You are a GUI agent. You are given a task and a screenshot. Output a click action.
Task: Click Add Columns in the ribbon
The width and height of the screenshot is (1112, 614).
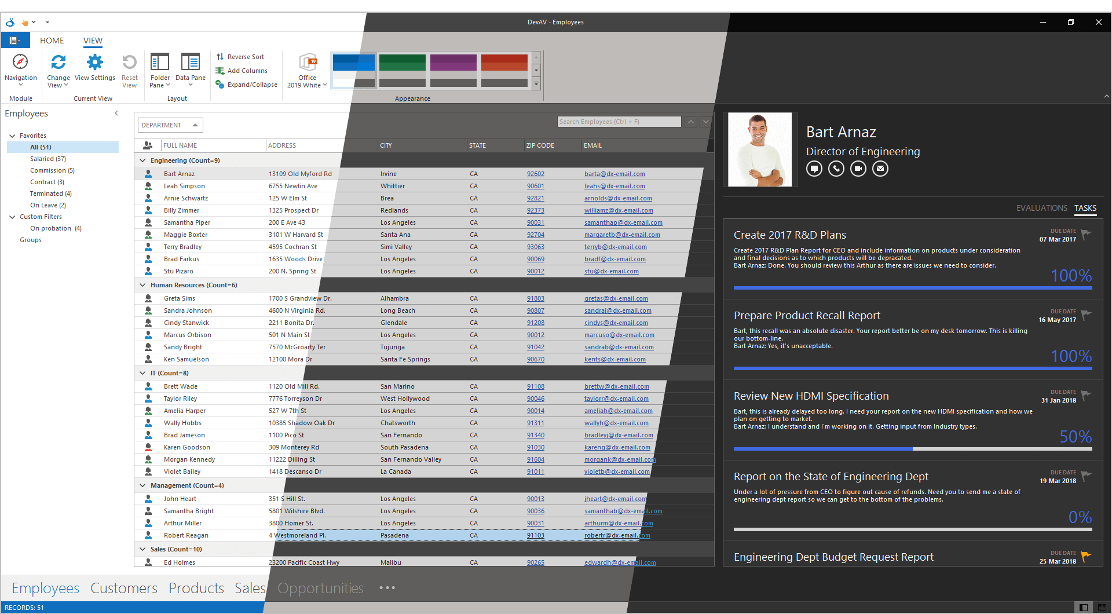pyautogui.click(x=242, y=70)
